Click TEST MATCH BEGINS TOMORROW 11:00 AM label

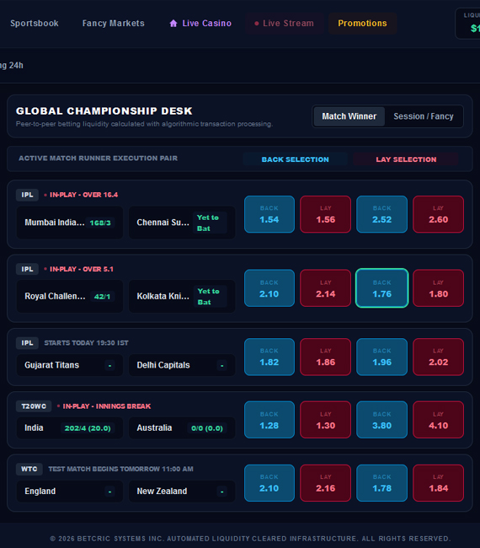click(x=120, y=469)
